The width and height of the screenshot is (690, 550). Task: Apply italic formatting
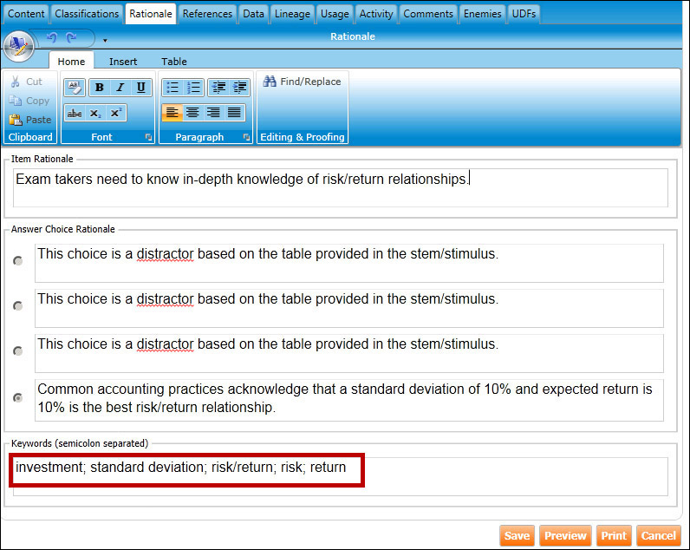click(120, 88)
